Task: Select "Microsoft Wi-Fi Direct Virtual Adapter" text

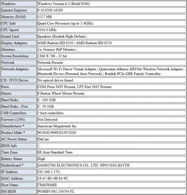Action: pyautogui.click(x=67, y=69)
